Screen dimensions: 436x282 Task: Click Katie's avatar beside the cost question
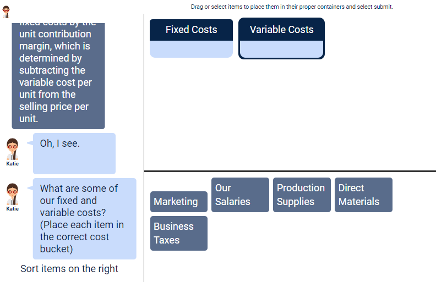(13, 194)
